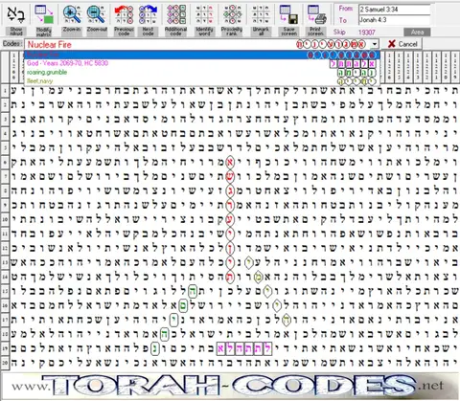Select 'Nuclear Fire' highlighted list entry
This screenshot has width=460, height=401.
coord(202,55)
